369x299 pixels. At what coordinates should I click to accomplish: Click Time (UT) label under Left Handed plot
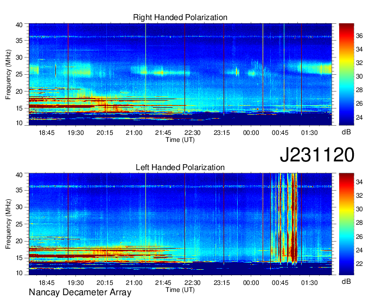click(x=180, y=290)
